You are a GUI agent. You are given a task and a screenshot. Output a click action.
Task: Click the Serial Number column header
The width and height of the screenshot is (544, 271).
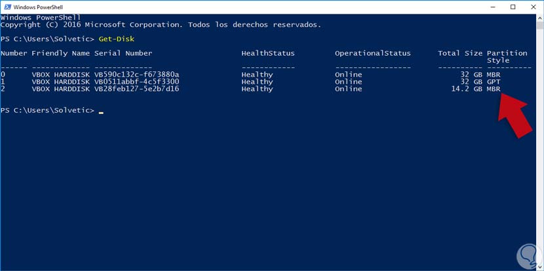[x=123, y=53]
